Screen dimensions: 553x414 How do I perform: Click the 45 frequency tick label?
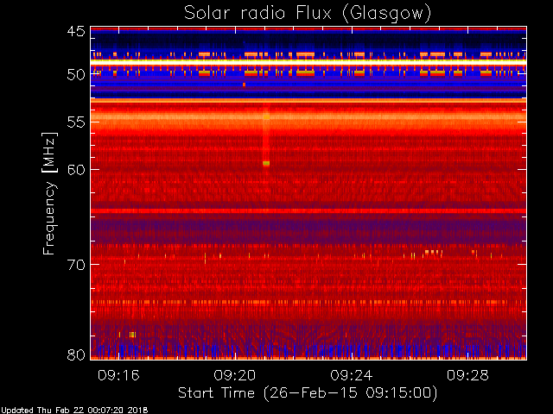76,32
